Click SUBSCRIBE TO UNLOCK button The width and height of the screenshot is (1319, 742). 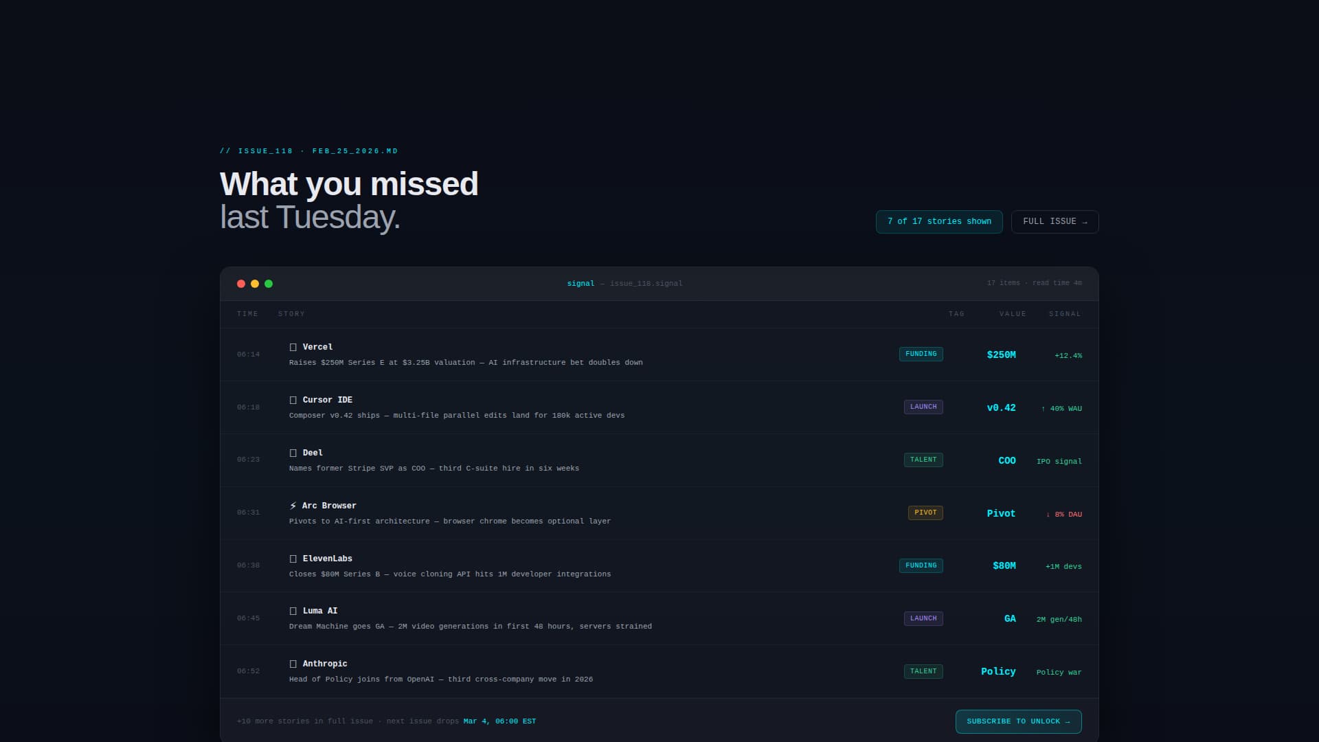pos(1018,721)
